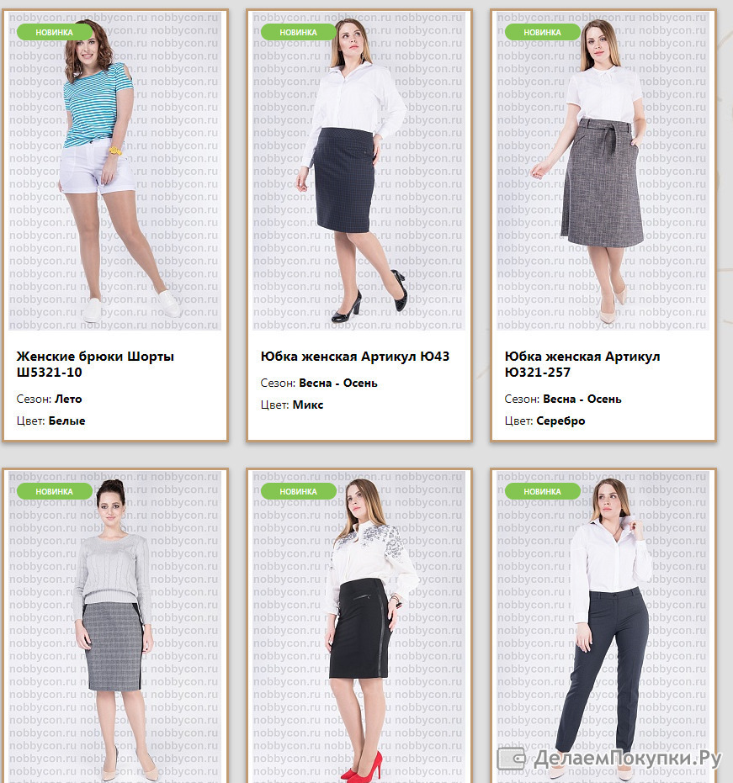Click the НОВИНКА badge on the silver skirt card
Viewport: 733px width, 783px height.
(543, 33)
